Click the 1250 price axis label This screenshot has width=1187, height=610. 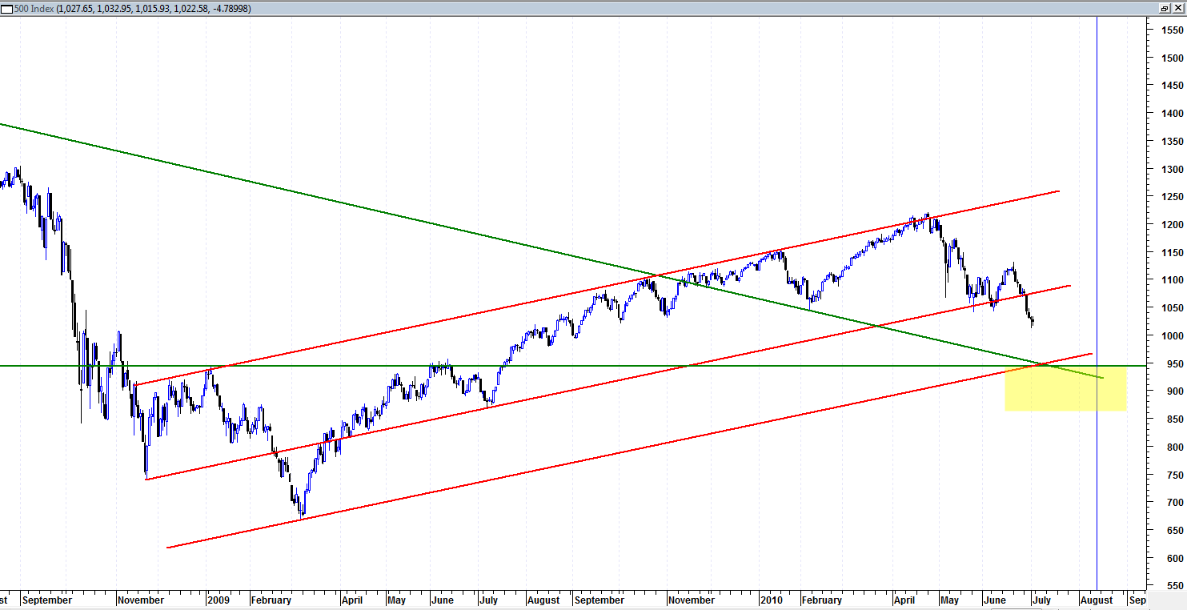(x=1173, y=197)
